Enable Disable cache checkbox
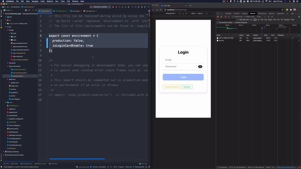 [x=245, y=17]
